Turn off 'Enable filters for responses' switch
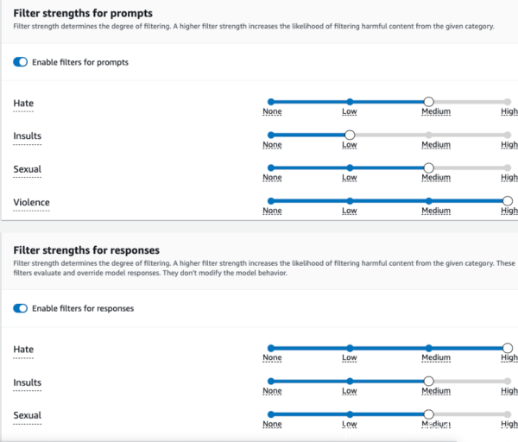This screenshot has height=442, width=518. 21,308
